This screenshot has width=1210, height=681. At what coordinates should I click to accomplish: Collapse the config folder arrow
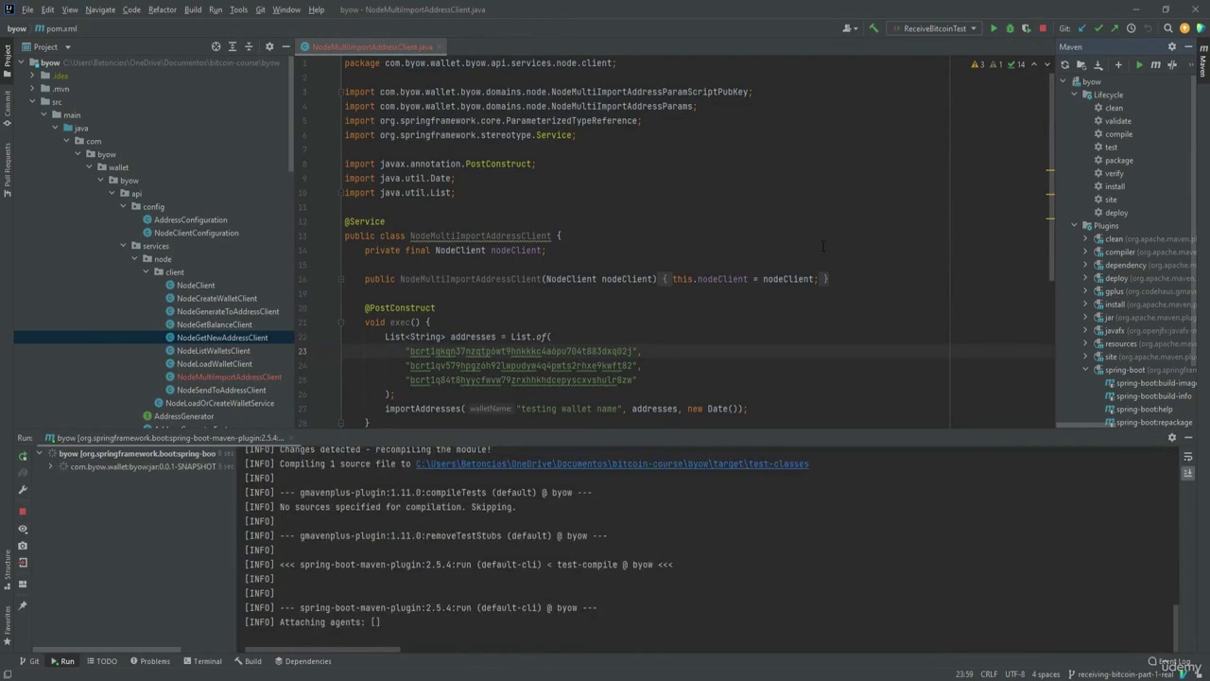[123, 206]
